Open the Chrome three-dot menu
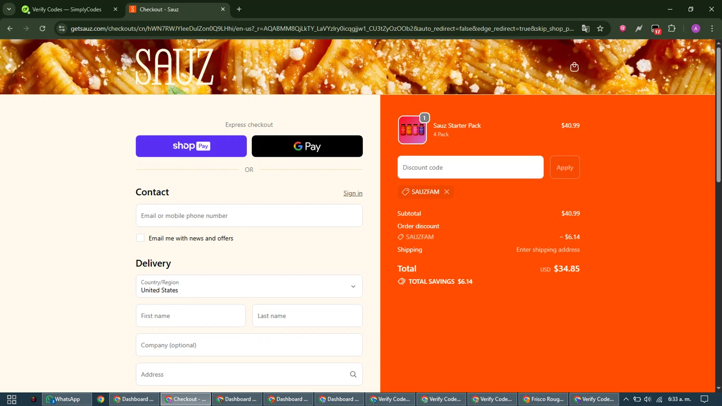The image size is (722, 406). coord(712,28)
